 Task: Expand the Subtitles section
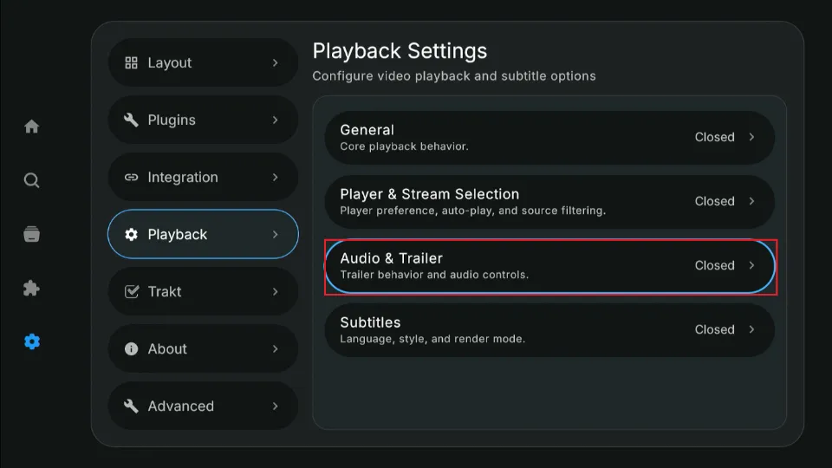[x=549, y=329]
